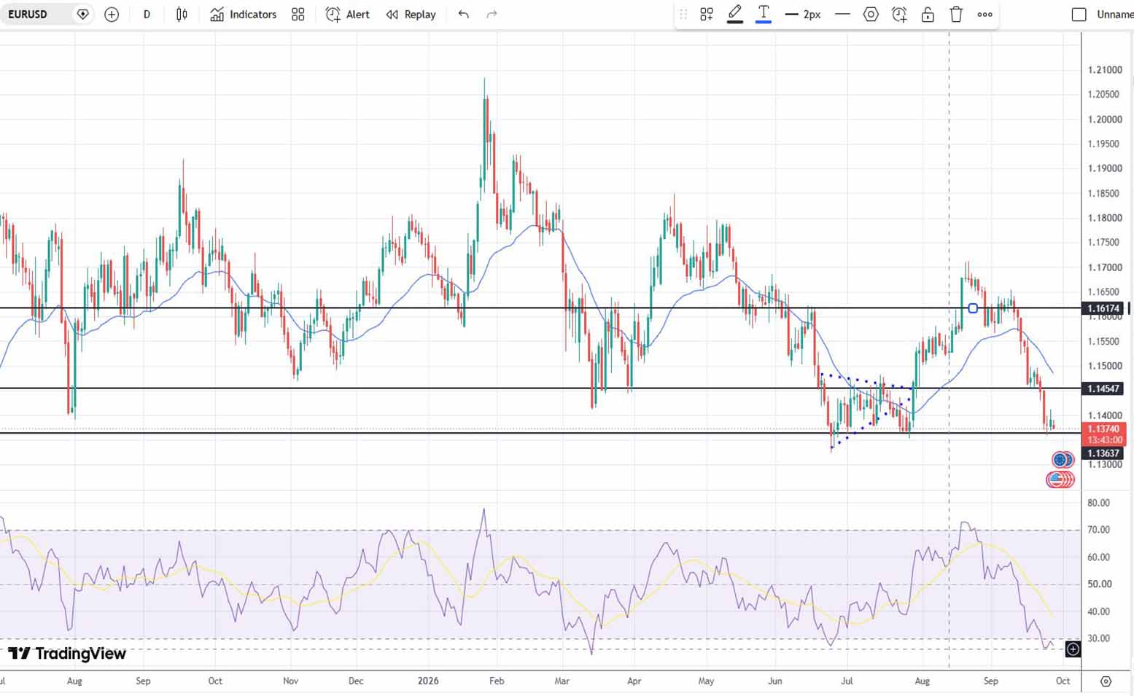
Task: Open the Indicators dialog
Action: (244, 15)
